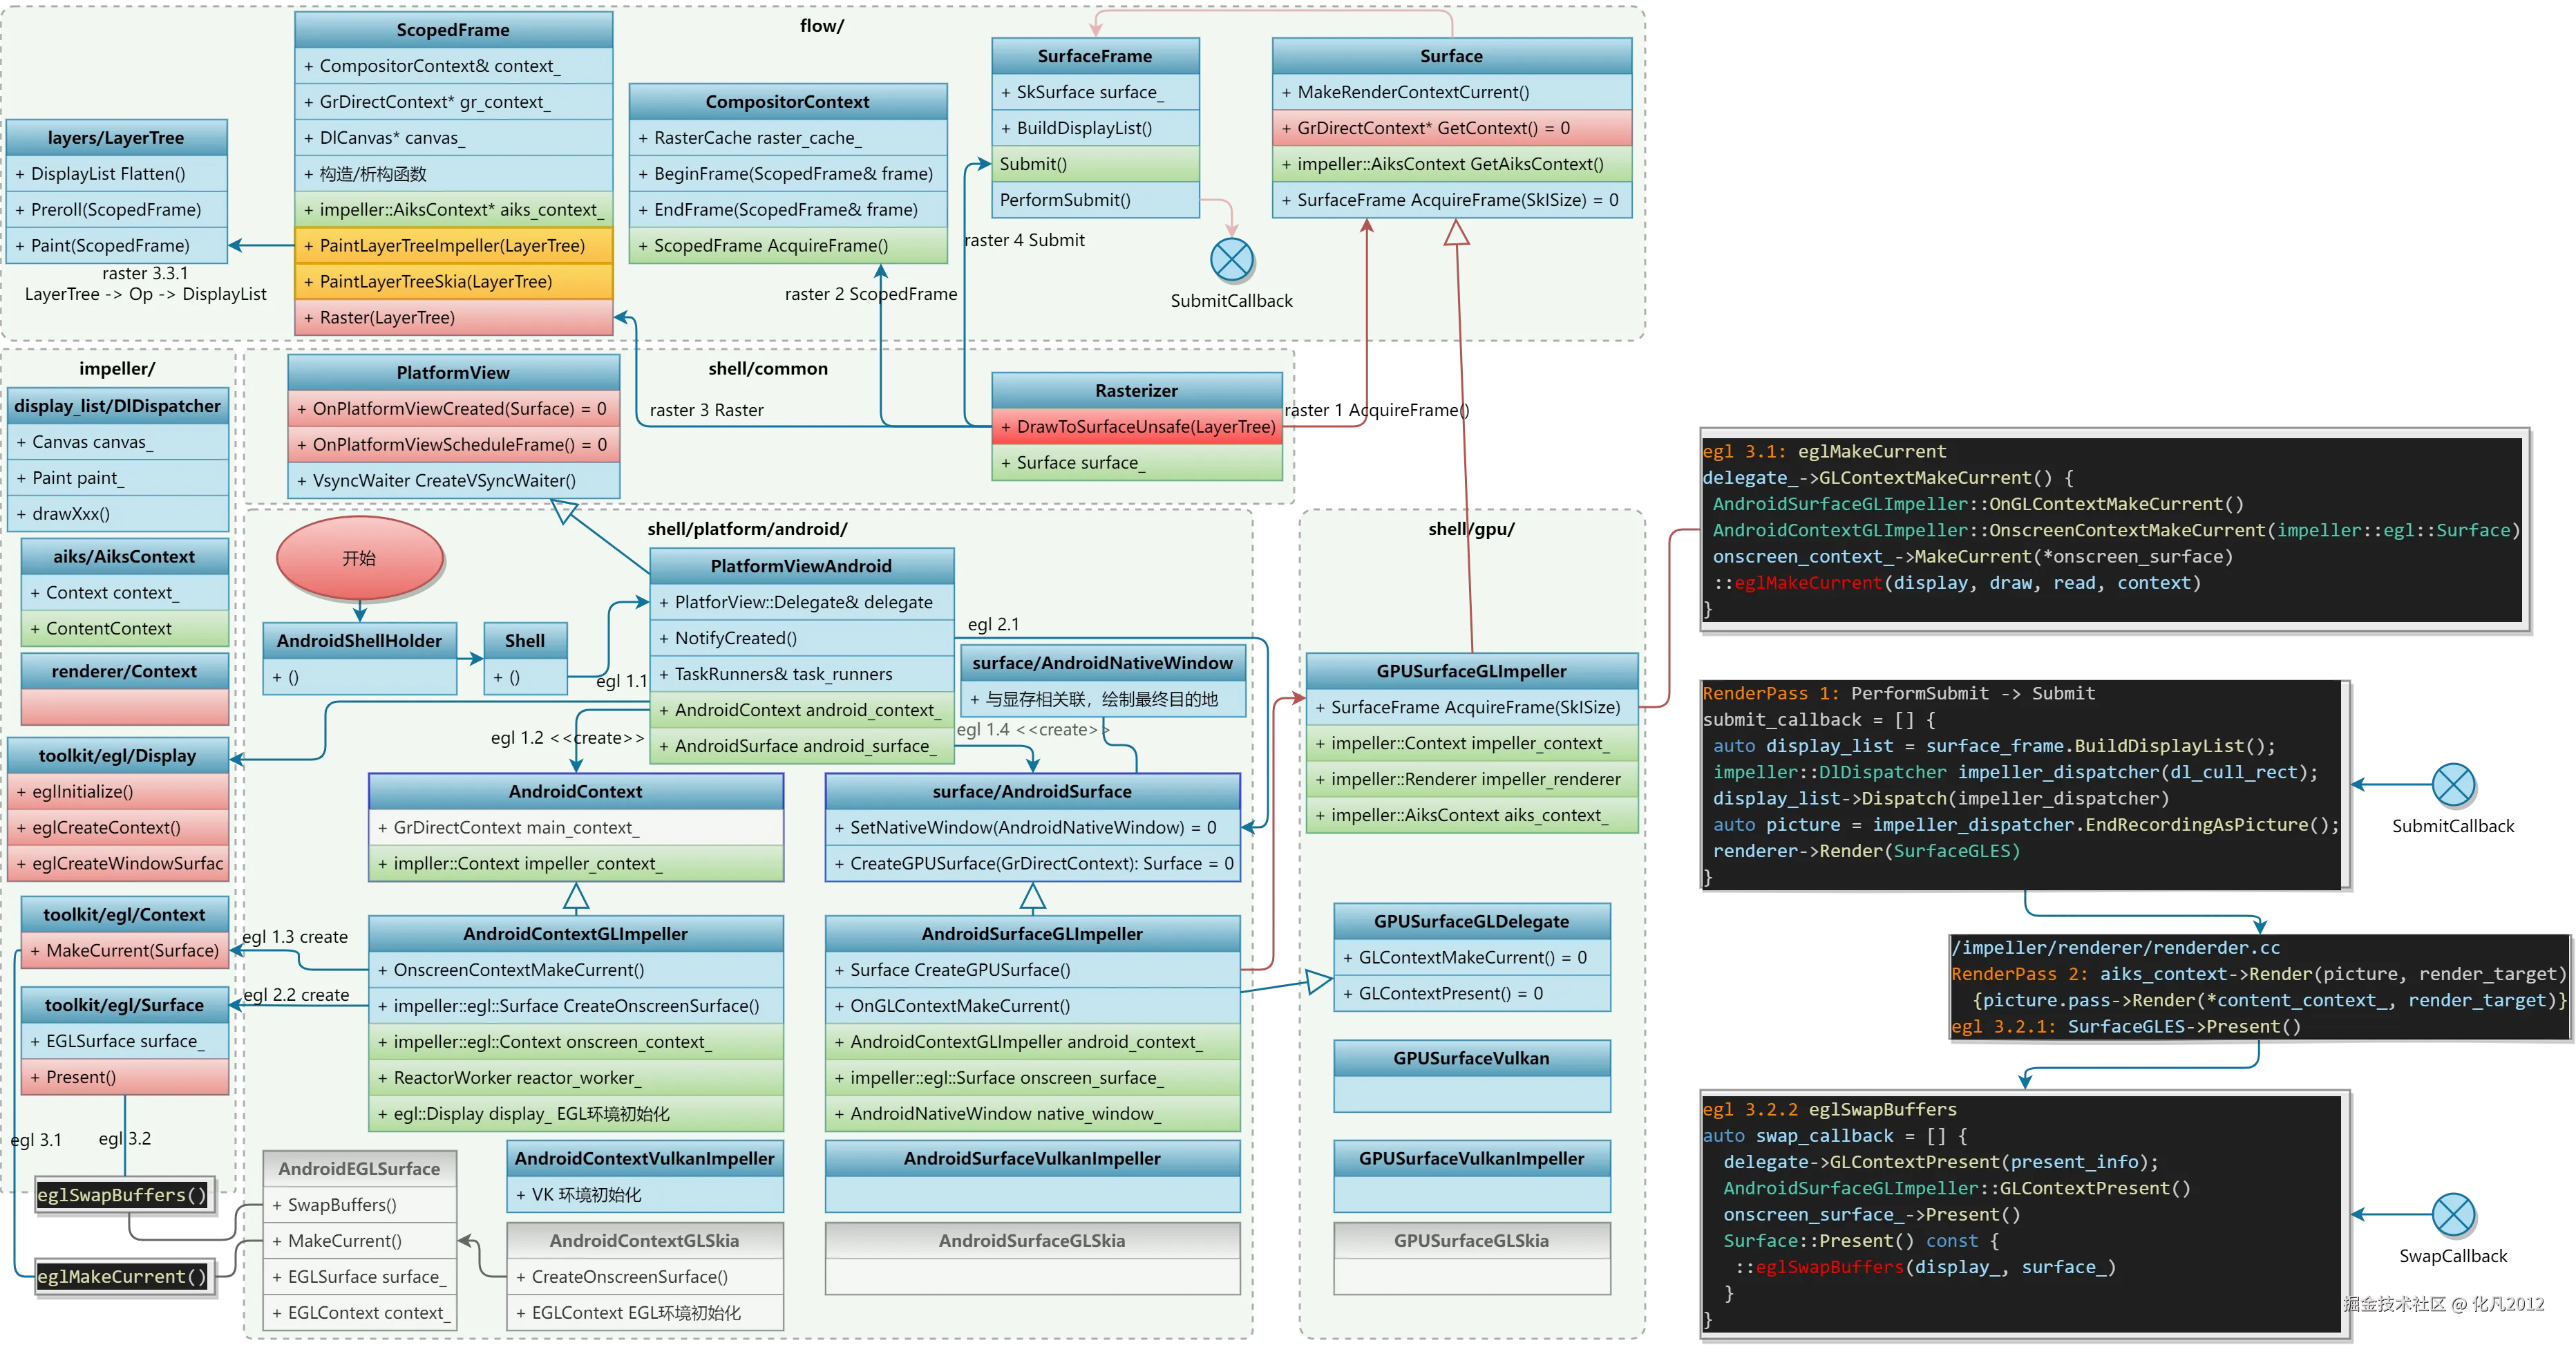
Task: Click PaintLayerTreeImpeller(LayerTree) orange row
Action: pyautogui.click(x=453, y=246)
